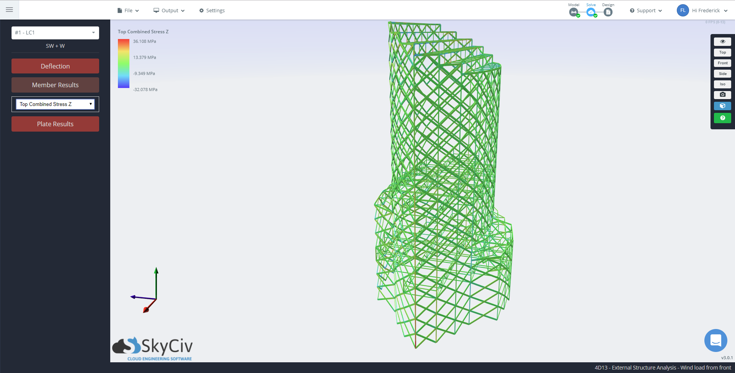Screen dimensions: 735x373
Task: Click the green help question icon
Action: tap(722, 118)
